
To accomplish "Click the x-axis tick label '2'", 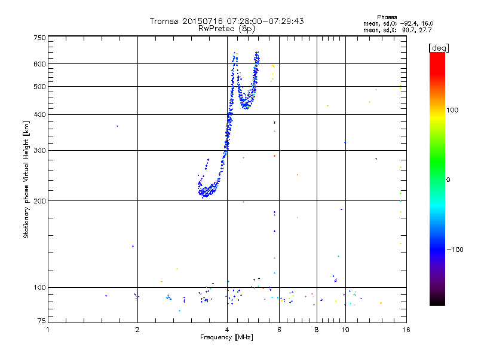I will click(137, 330).
